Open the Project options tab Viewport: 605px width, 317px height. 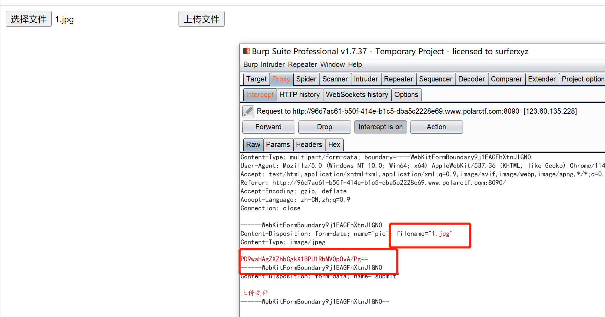582,79
